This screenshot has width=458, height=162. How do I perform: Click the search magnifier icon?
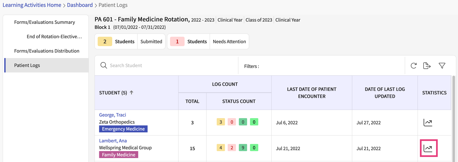(104, 65)
